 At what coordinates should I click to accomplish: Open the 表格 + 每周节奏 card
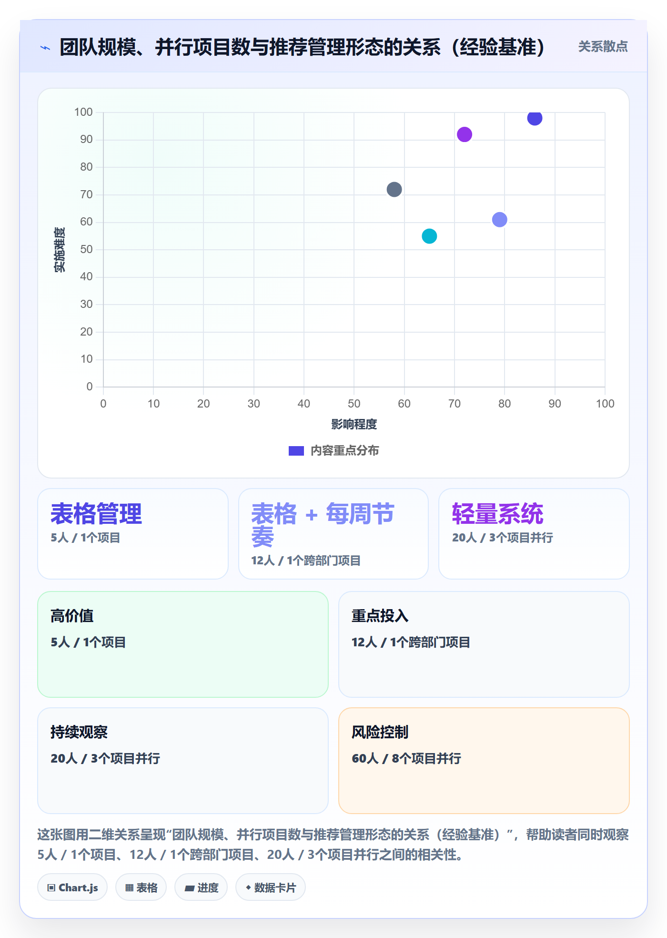pos(333,533)
